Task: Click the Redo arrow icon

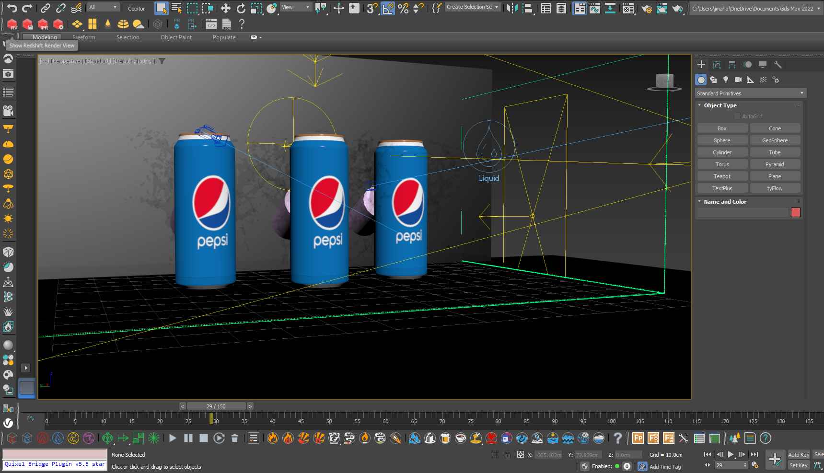Action: tap(27, 8)
